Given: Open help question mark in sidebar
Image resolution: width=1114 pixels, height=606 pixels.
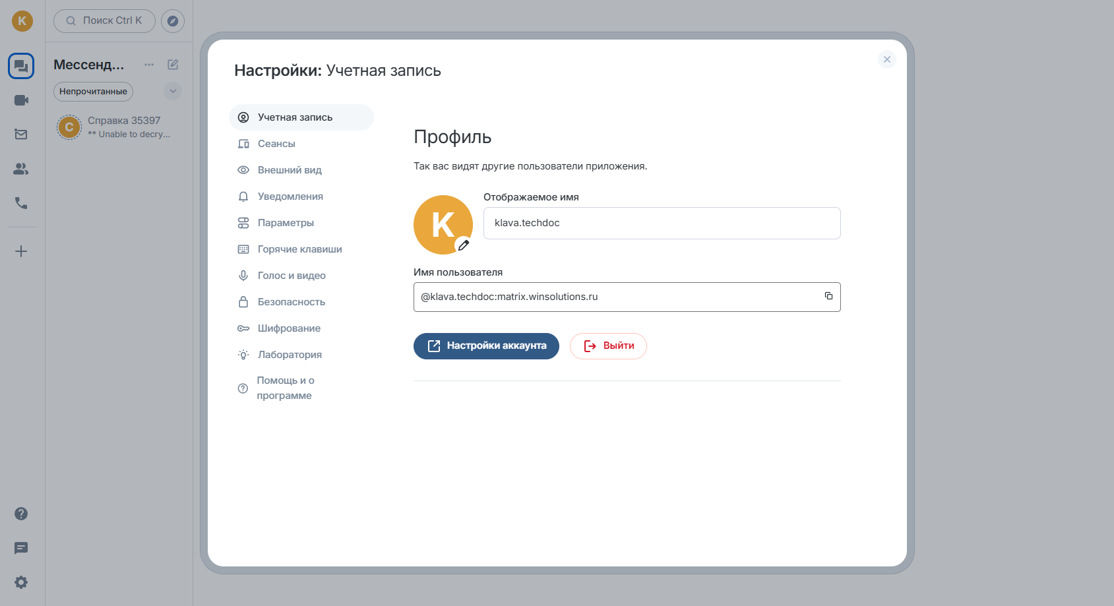Looking at the screenshot, I should [x=21, y=514].
